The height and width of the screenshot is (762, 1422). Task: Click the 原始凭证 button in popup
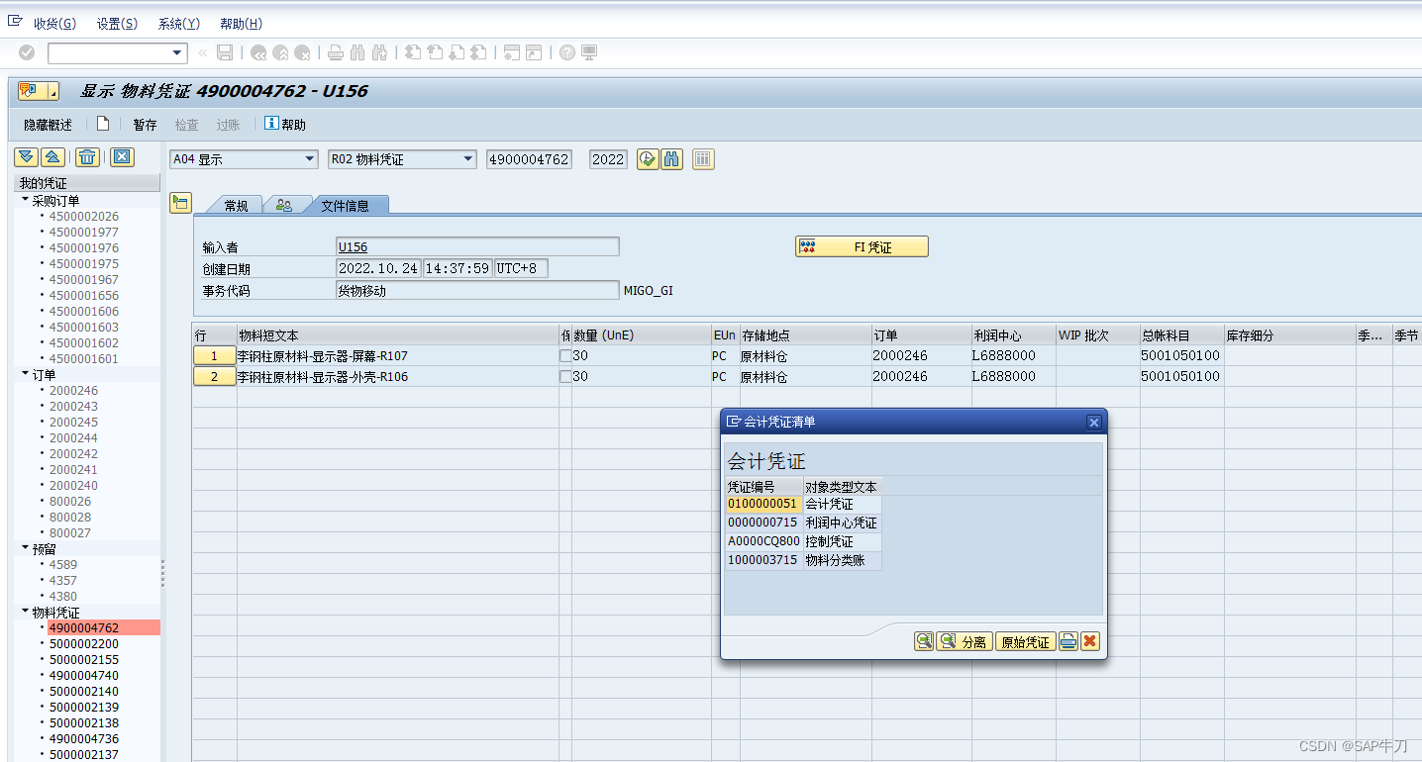coord(1025,641)
